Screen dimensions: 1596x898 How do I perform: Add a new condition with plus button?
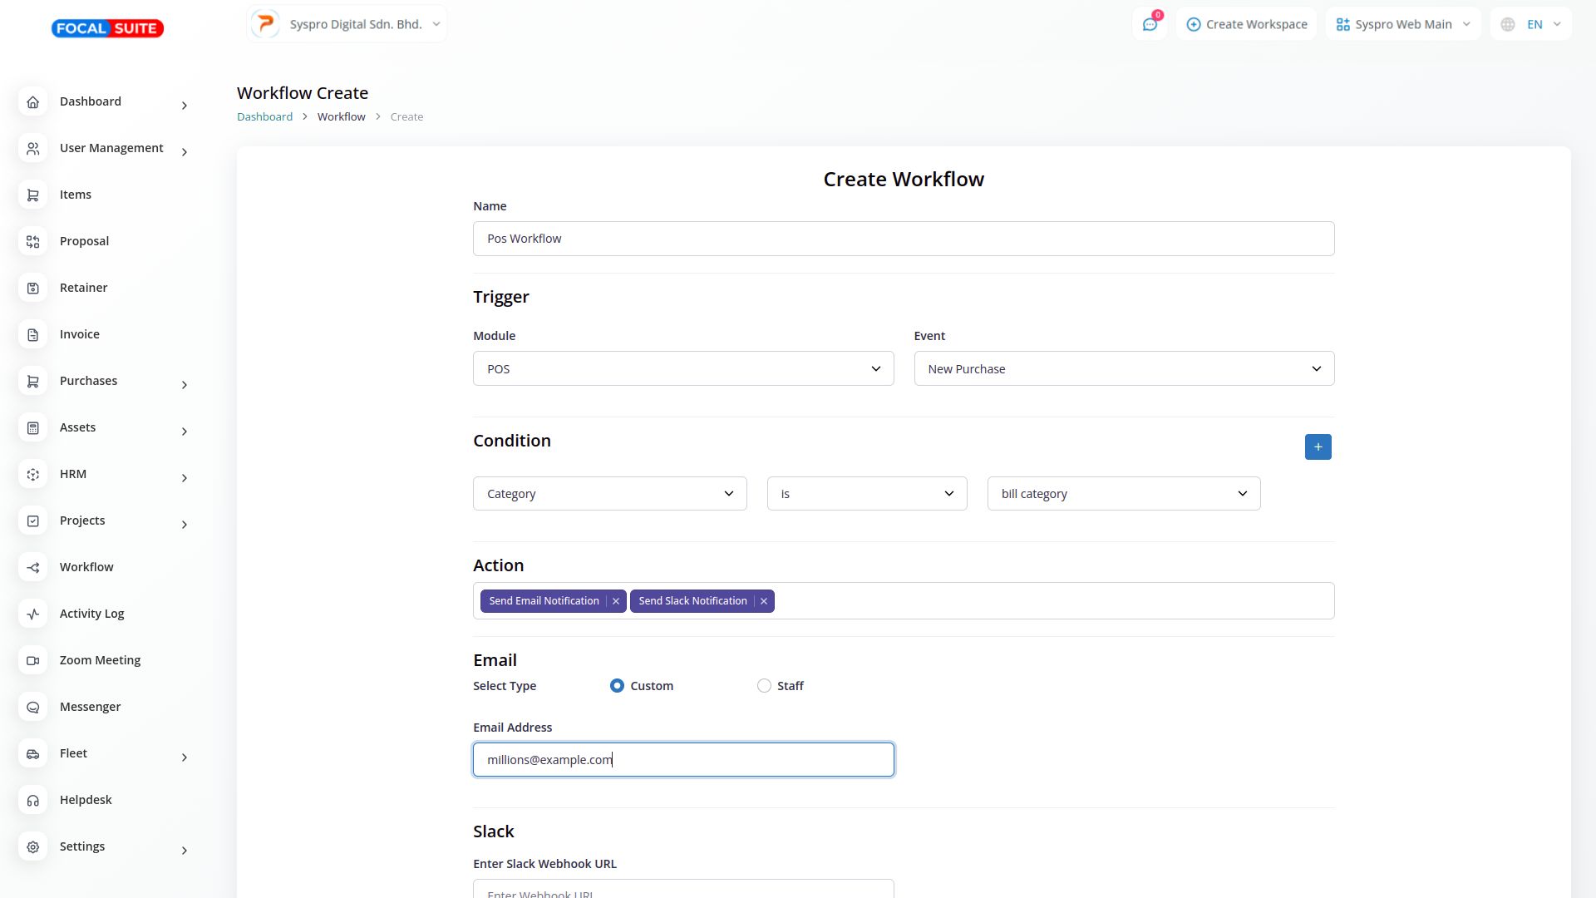(x=1318, y=447)
